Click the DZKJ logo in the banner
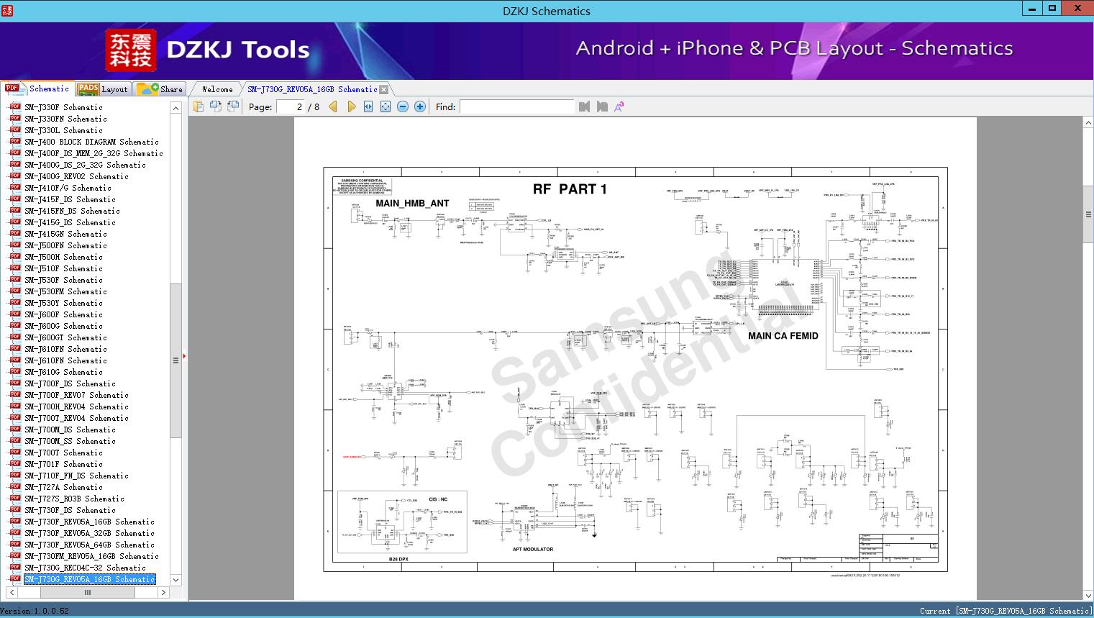This screenshot has height=618, width=1094. [130, 50]
